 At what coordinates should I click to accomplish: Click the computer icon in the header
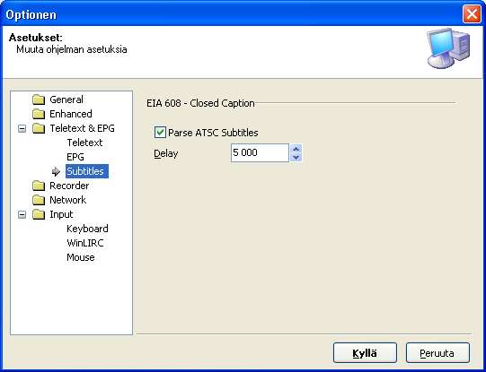point(448,48)
